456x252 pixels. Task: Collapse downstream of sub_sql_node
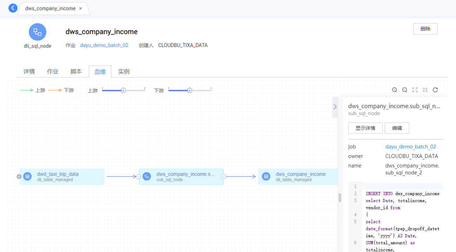click(x=224, y=177)
